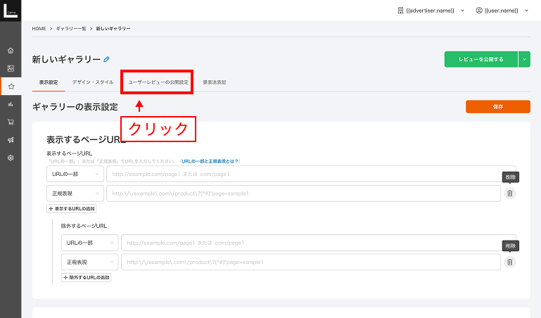
Task: Open the megaphone sidebar icon
Action: tap(11, 140)
